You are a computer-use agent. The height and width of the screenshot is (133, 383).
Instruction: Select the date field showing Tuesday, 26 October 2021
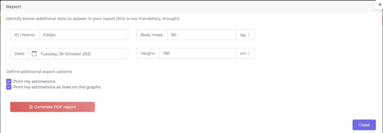pyautogui.click(x=78, y=54)
